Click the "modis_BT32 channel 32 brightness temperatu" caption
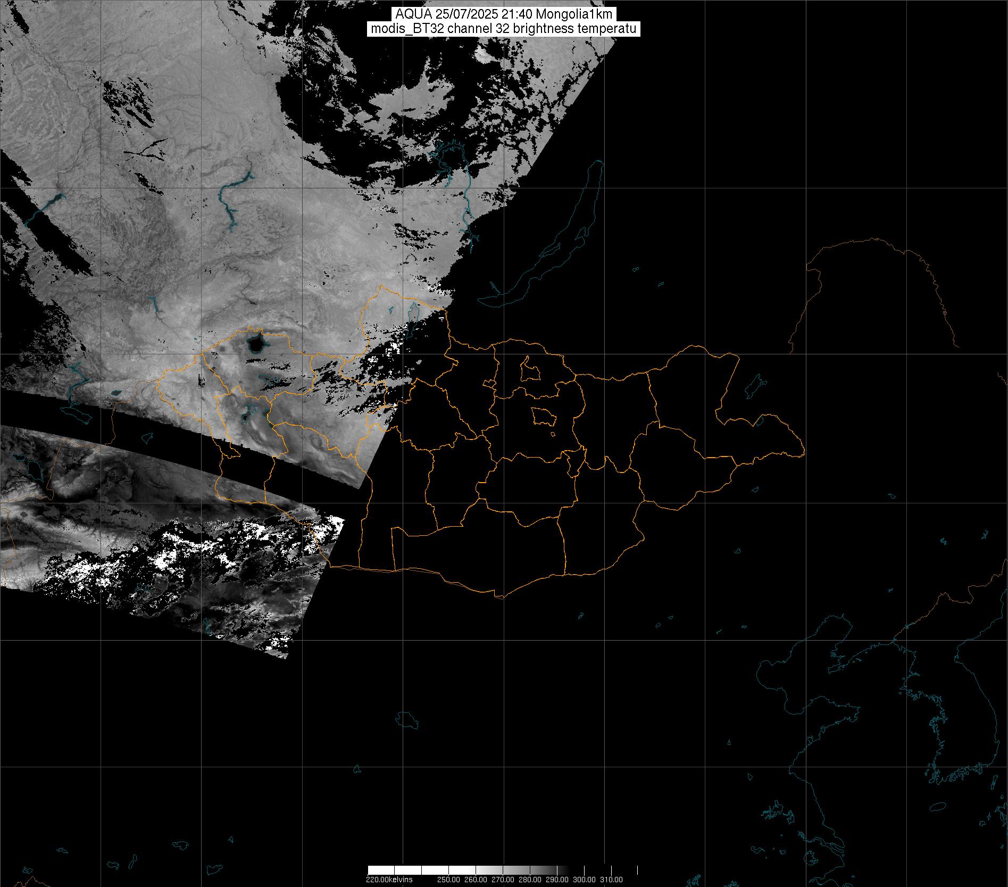 pos(504,29)
